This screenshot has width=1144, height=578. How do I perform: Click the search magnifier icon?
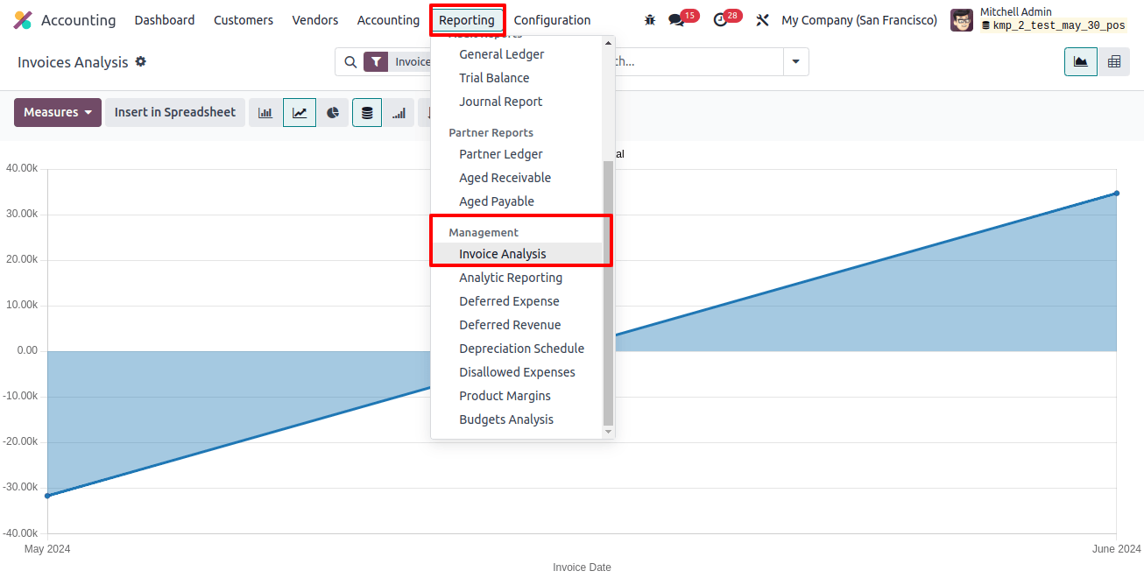click(x=350, y=62)
